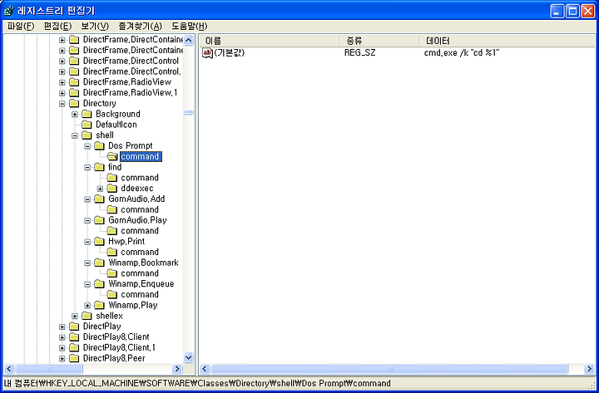Select the Winamp.Enqueue folder icon
This screenshot has height=393, width=599.
click(x=99, y=284)
